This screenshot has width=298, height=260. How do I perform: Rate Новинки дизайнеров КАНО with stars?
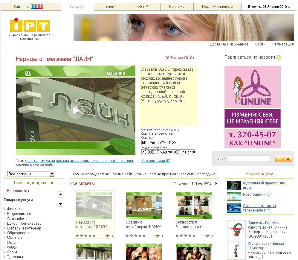coord(136,236)
